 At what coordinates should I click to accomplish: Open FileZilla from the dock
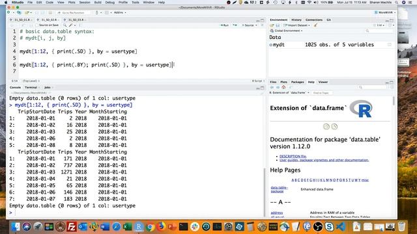72,227
